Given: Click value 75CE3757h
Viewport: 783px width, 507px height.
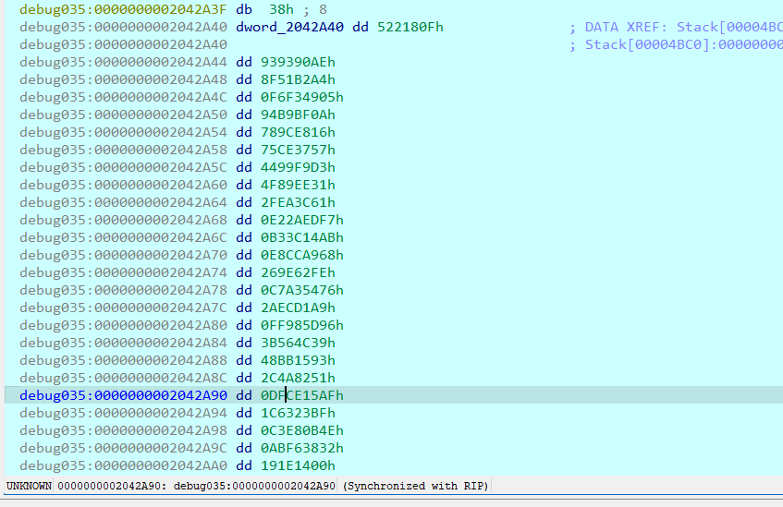Looking at the screenshot, I should coord(298,150).
